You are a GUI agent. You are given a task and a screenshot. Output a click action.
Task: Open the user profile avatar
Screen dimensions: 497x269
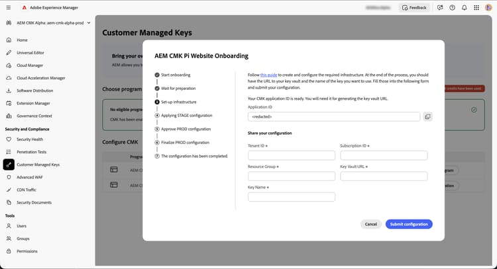tap(488, 7)
